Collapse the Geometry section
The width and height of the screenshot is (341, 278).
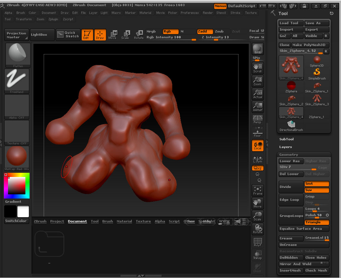coord(288,155)
